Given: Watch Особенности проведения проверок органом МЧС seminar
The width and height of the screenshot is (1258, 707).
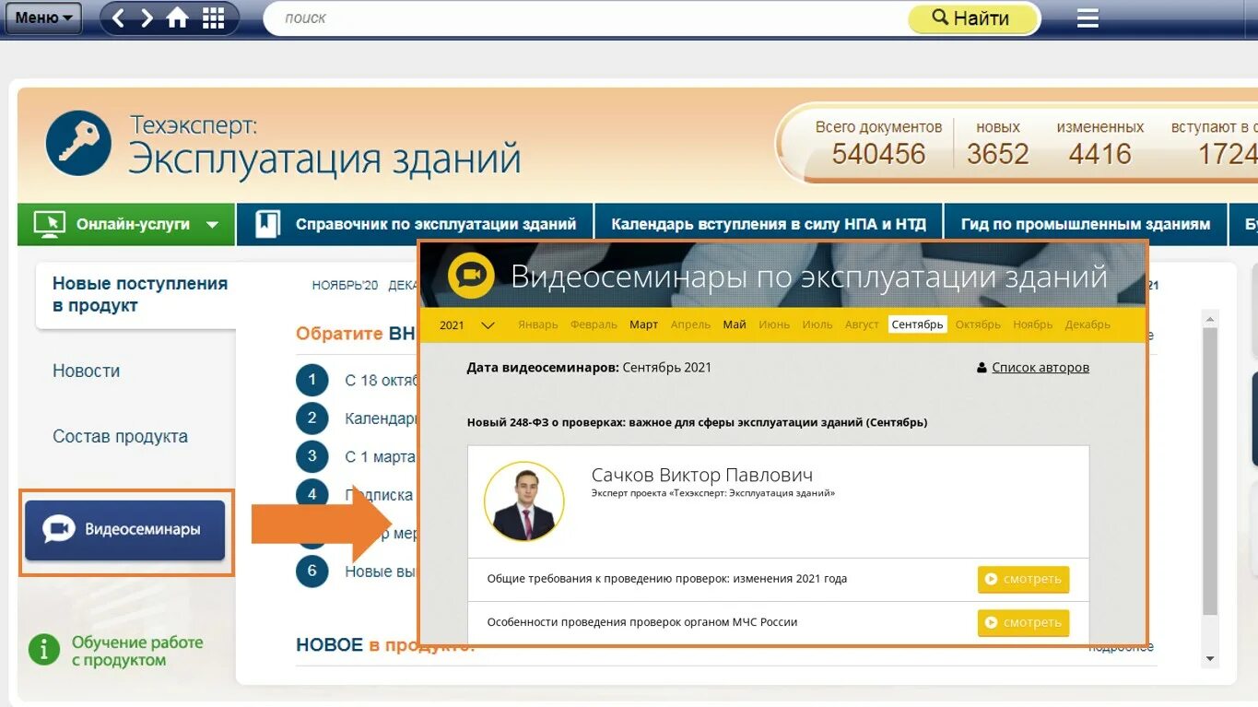Looking at the screenshot, I should point(1023,622).
